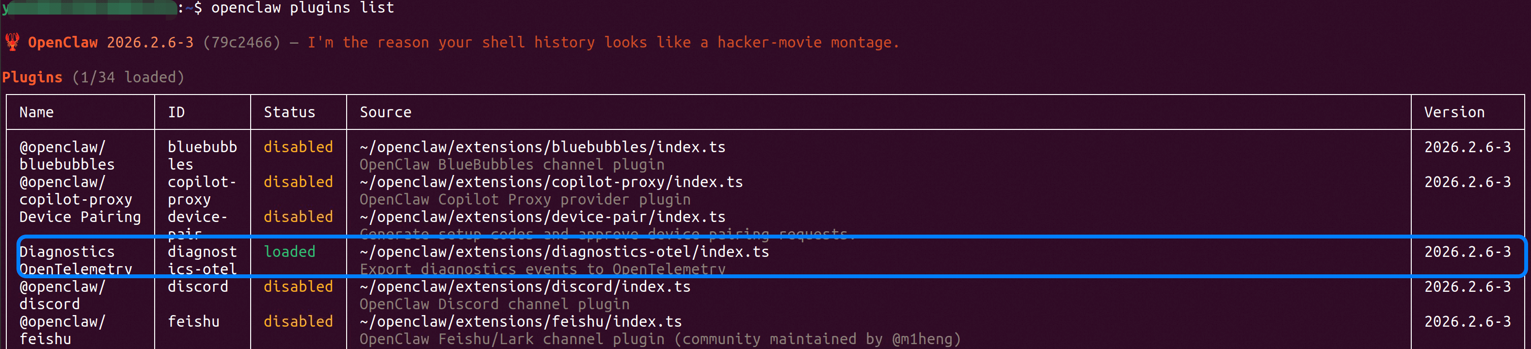Open the copilot-proxy/index.ts source path
This screenshot has width=1531, height=349.
pyautogui.click(x=551, y=182)
